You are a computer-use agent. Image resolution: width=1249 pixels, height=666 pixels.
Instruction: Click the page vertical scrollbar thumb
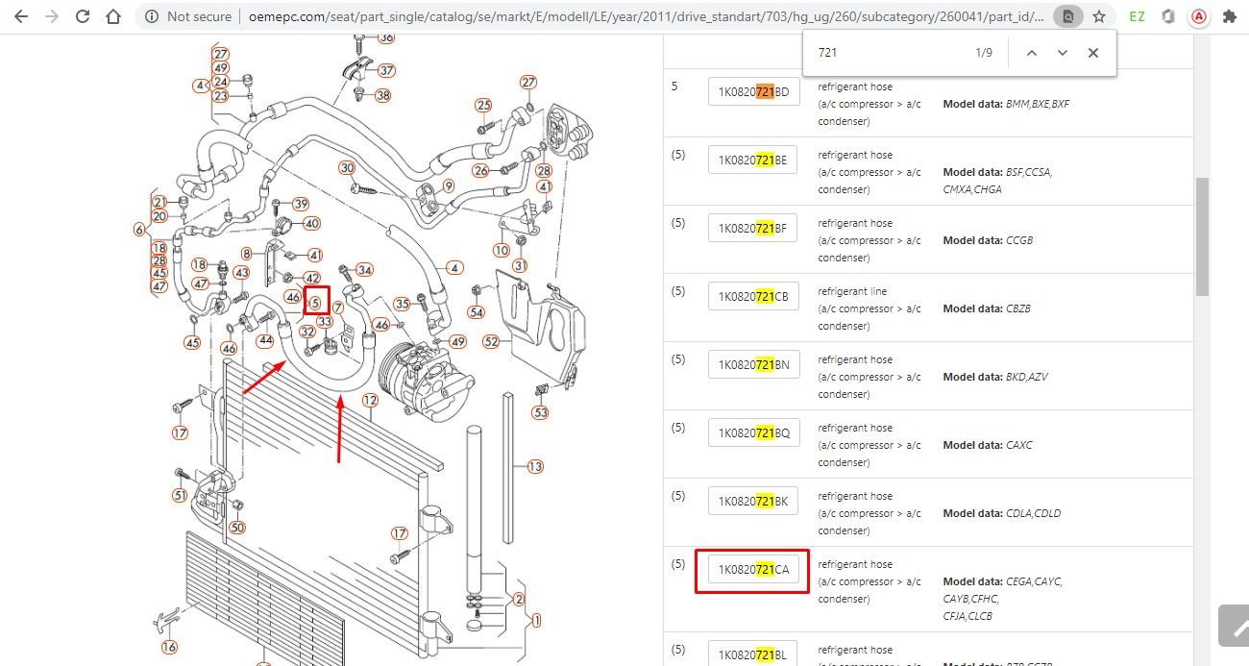click(1202, 236)
